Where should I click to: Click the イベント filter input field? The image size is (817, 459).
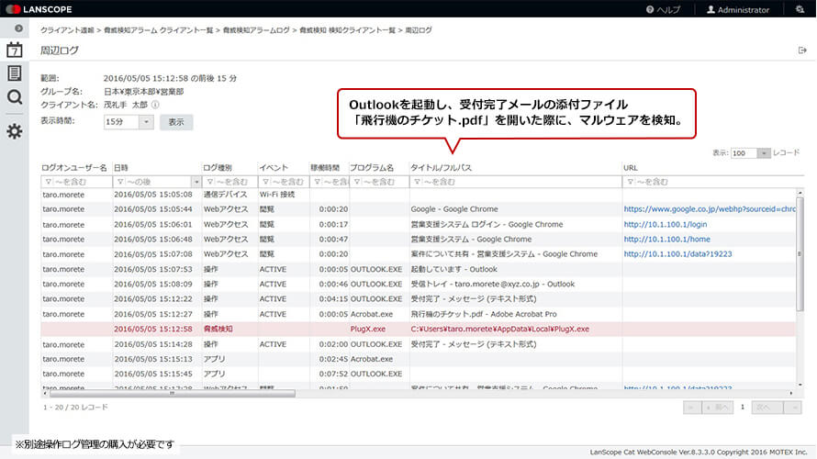(283, 182)
